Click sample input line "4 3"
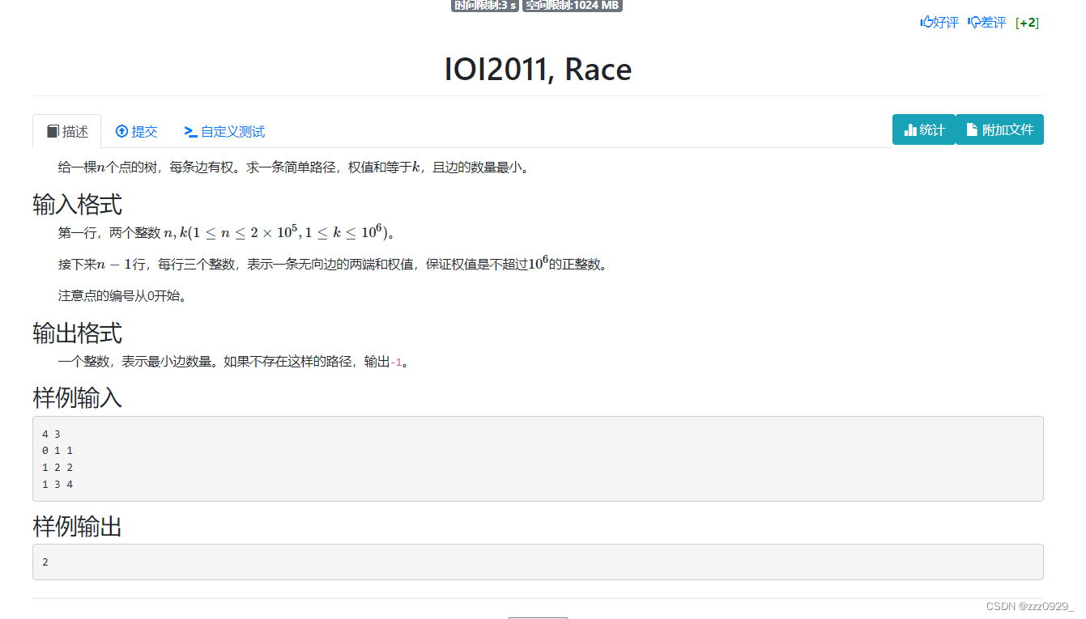Screen dimensions: 1086x619 51,434
